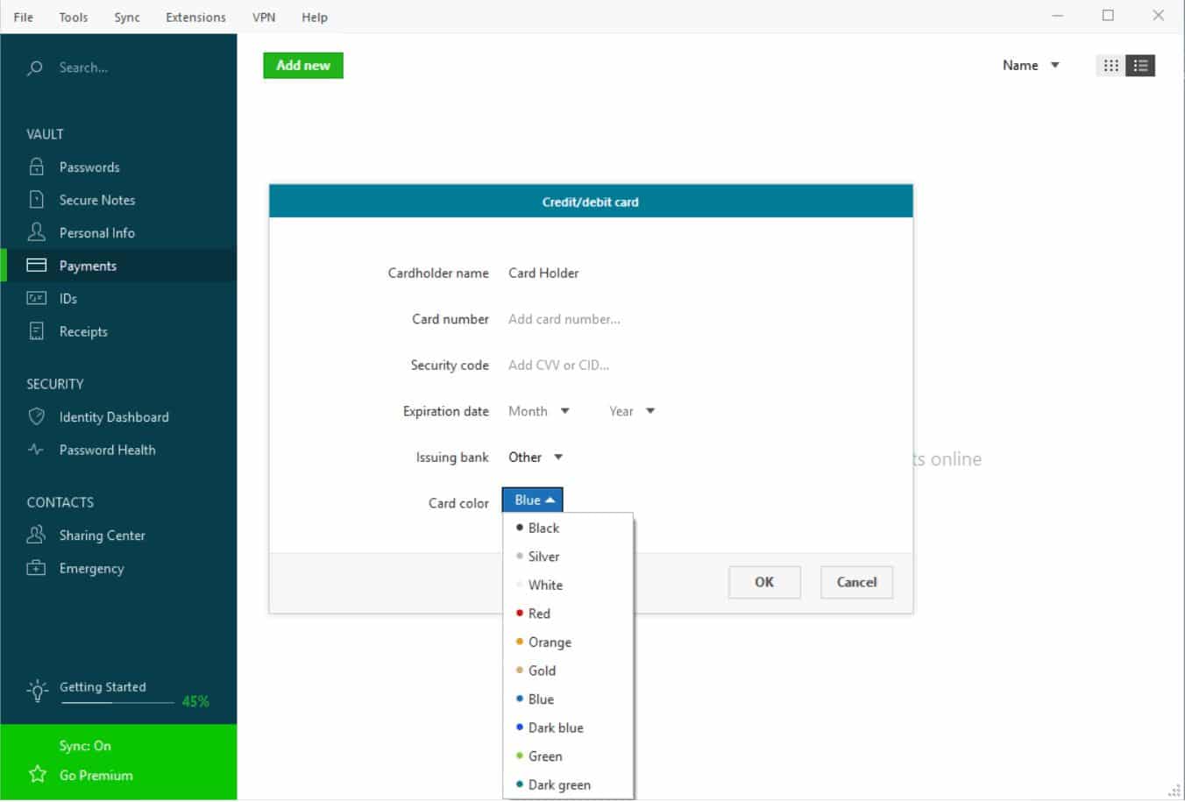This screenshot has width=1185, height=802.
Task: Open the Name sort dropdown
Action: pyautogui.click(x=1032, y=65)
